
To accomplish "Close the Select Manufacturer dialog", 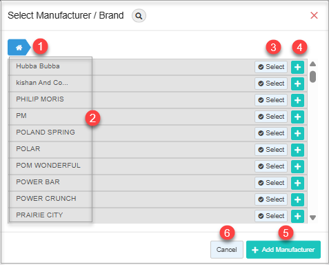I will 314,15.
